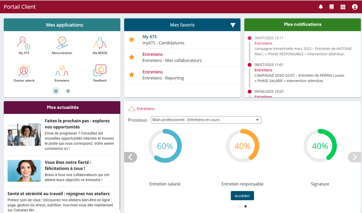Viewport: 362px width, 213px height.
Task: Go to previous Entretiens chart slide
Action: 131,157
